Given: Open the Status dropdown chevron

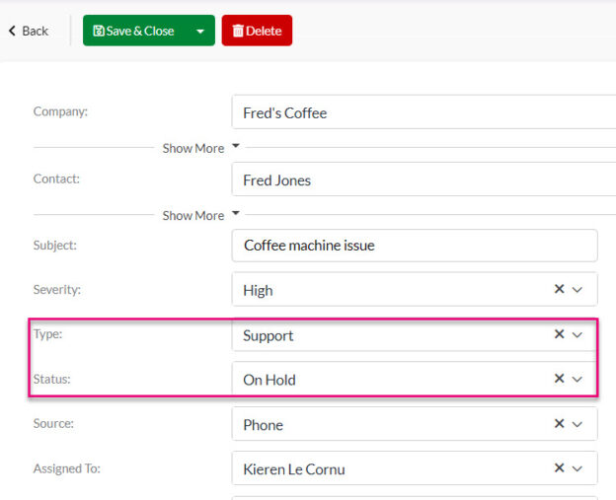Looking at the screenshot, I should tap(578, 380).
